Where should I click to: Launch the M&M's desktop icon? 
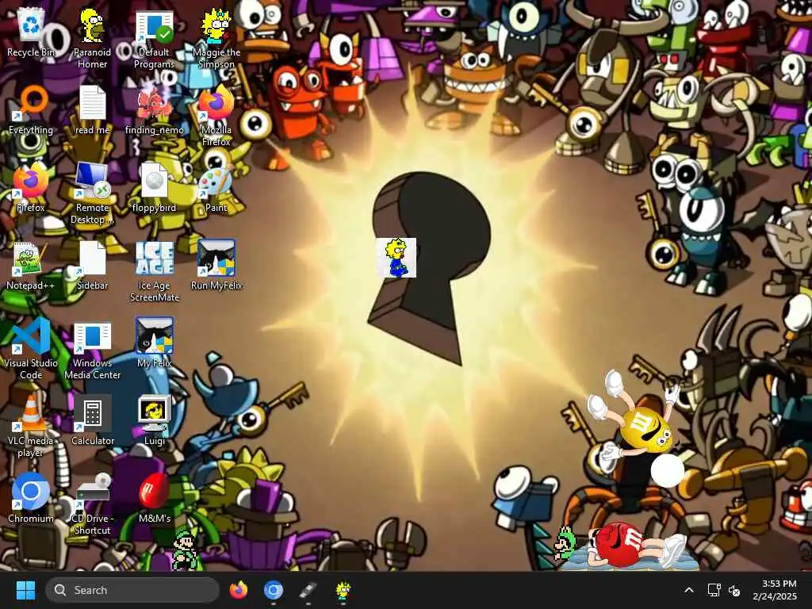[x=155, y=498]
